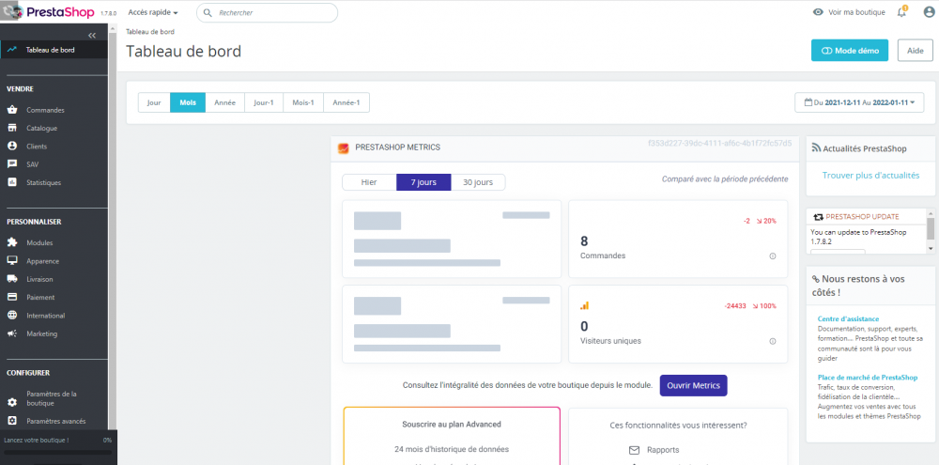
Task: Select the Hier period option
Action: pyautogui.click(x=369, y=182)
